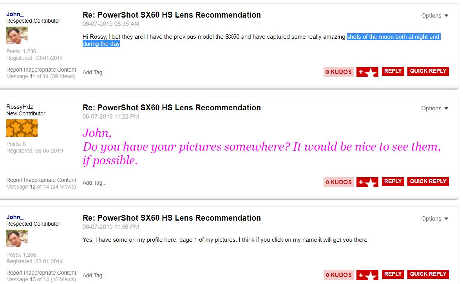Click message number 11 link
The width and height of the screenshot is (463, 284).
pyautogui.click(x=33, y=76)
